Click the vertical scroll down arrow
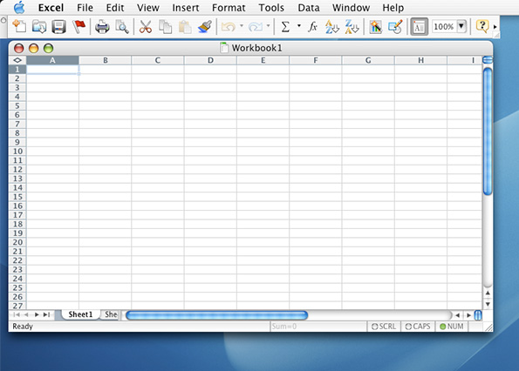This screenshot has height=371, width=519. [488, 304]
